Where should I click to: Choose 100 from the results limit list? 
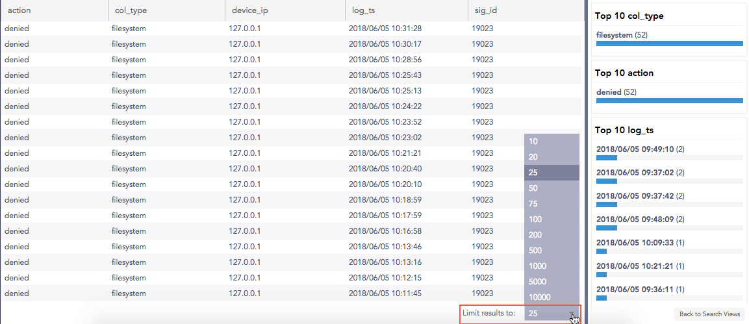(x=551, y=219)
